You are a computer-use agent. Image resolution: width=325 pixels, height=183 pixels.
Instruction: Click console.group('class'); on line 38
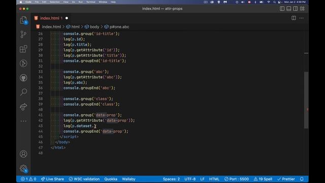click(x=88, y=99)
